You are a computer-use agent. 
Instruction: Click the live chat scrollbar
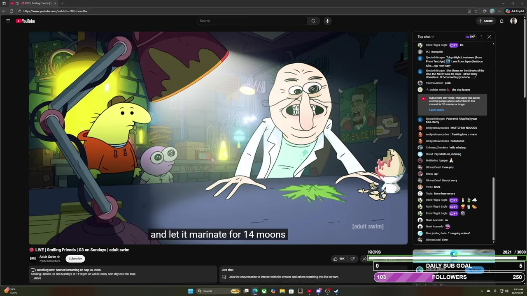493,209
